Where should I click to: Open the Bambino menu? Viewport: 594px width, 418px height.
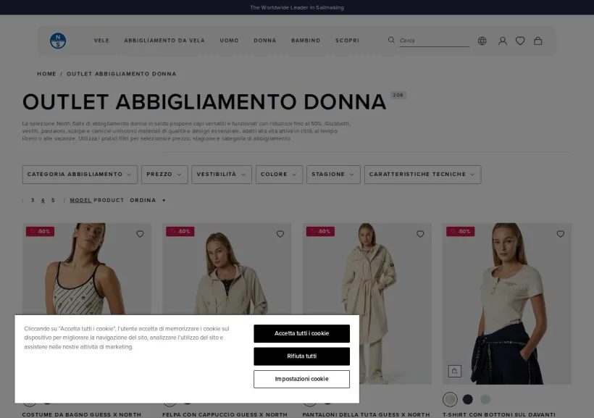point(306,41)
